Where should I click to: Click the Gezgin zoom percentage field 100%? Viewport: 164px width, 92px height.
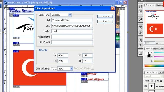(x=149, y=43)
